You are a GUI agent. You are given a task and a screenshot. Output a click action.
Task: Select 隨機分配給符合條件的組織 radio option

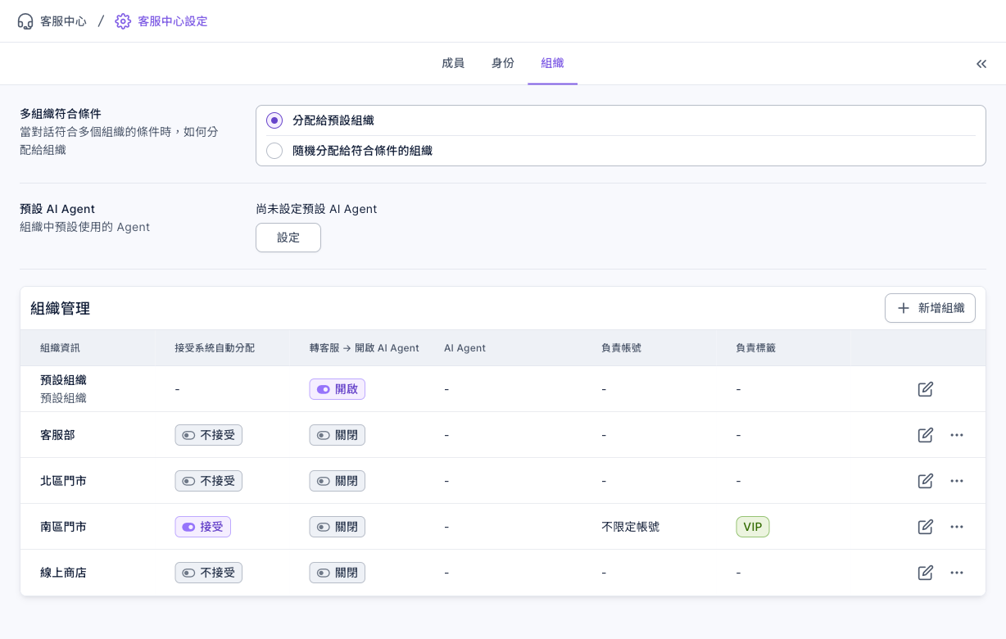coord(275,151)
